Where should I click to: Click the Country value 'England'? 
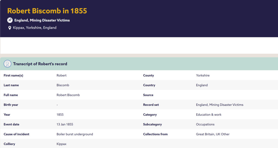[202, 85]
